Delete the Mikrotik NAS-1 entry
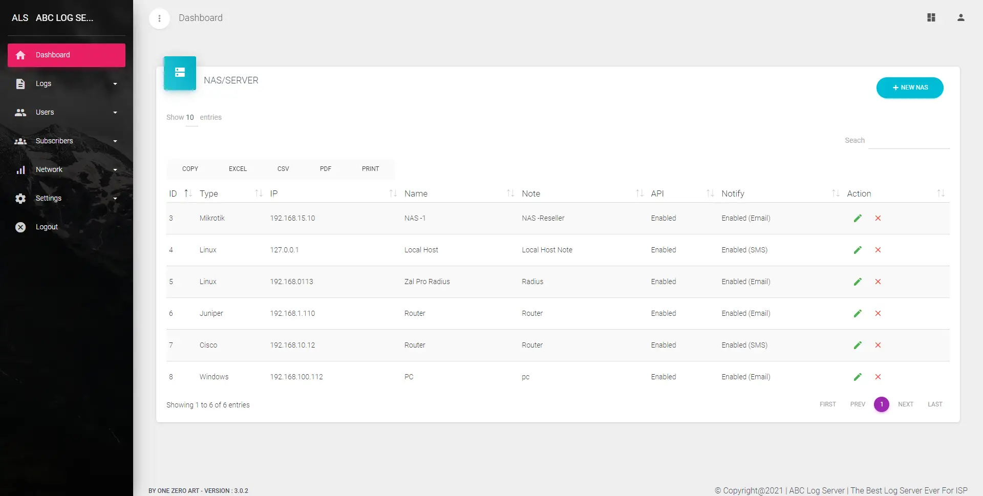The width and height of the screenshot is (983, 496). [878, 218]
